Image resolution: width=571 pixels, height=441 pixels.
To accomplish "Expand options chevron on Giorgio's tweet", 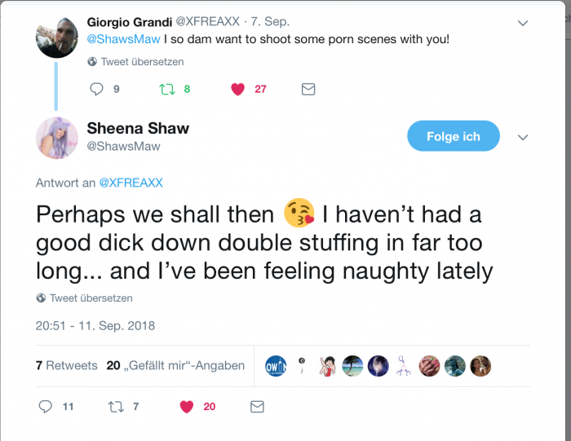I will 523,24.
